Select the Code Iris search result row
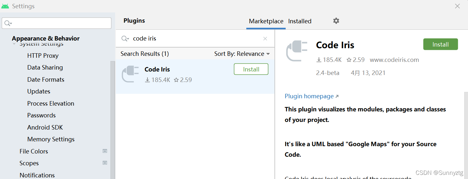Image resolution: width=468 pixels, height=179 pixels. 195,77
